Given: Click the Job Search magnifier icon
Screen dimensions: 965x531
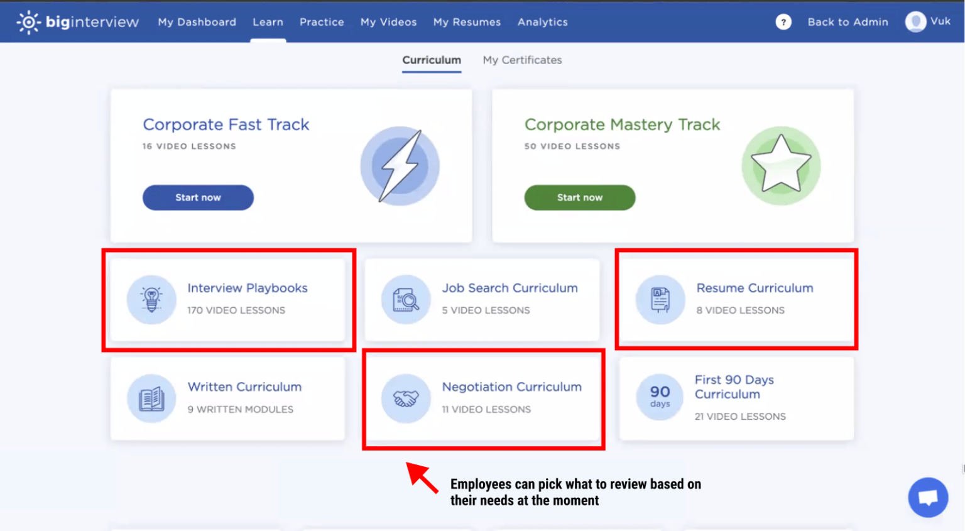Looking at the screenshot, I should click(406, 299).
